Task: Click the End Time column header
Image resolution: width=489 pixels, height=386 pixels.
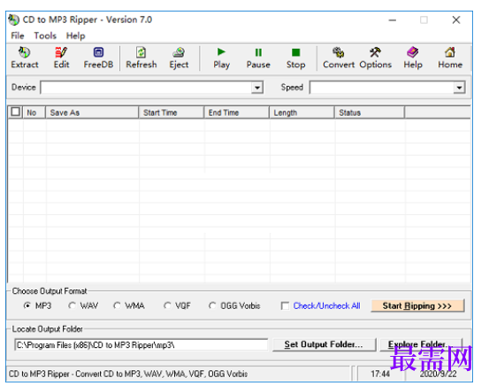Action: (x=237, y=112)
